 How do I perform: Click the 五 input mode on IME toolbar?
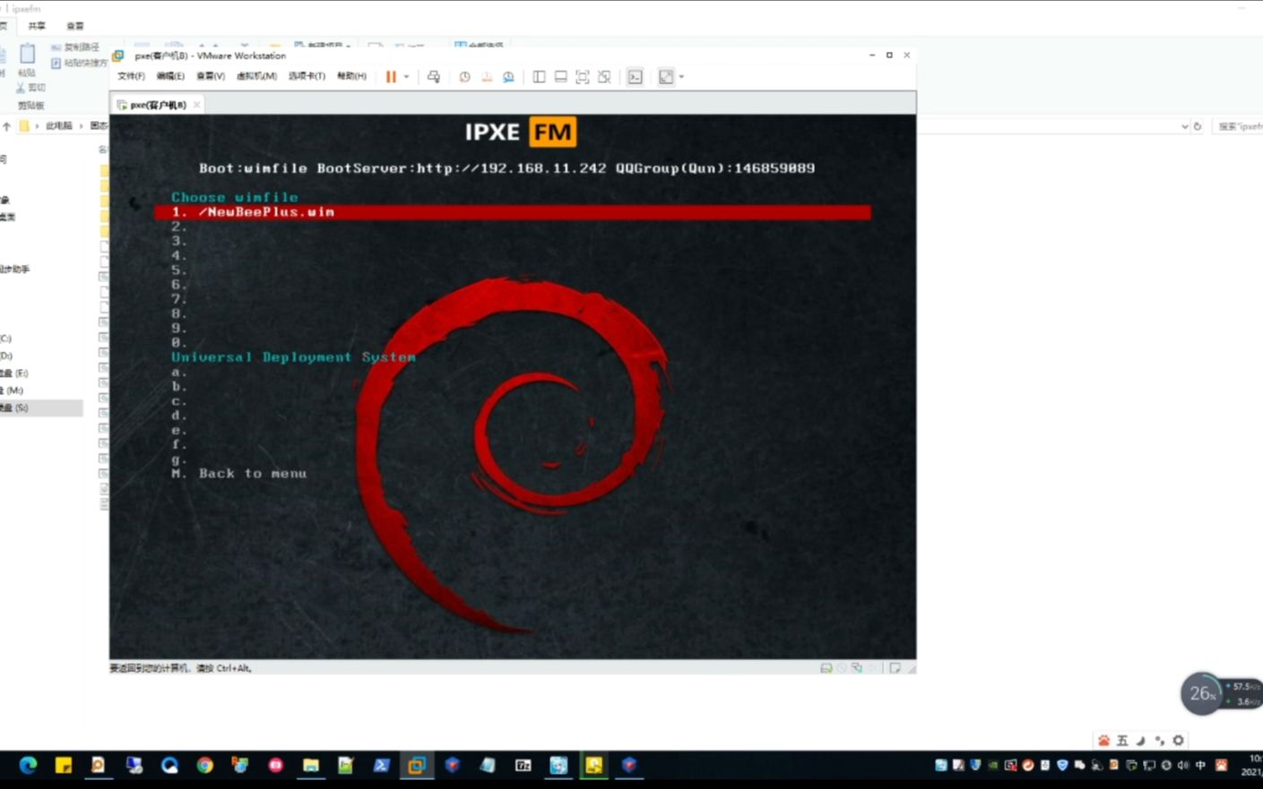[x=1122, y=741]
